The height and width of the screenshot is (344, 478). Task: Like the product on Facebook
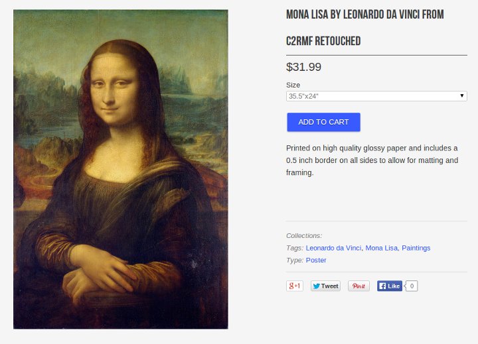(x=390, y=286)
